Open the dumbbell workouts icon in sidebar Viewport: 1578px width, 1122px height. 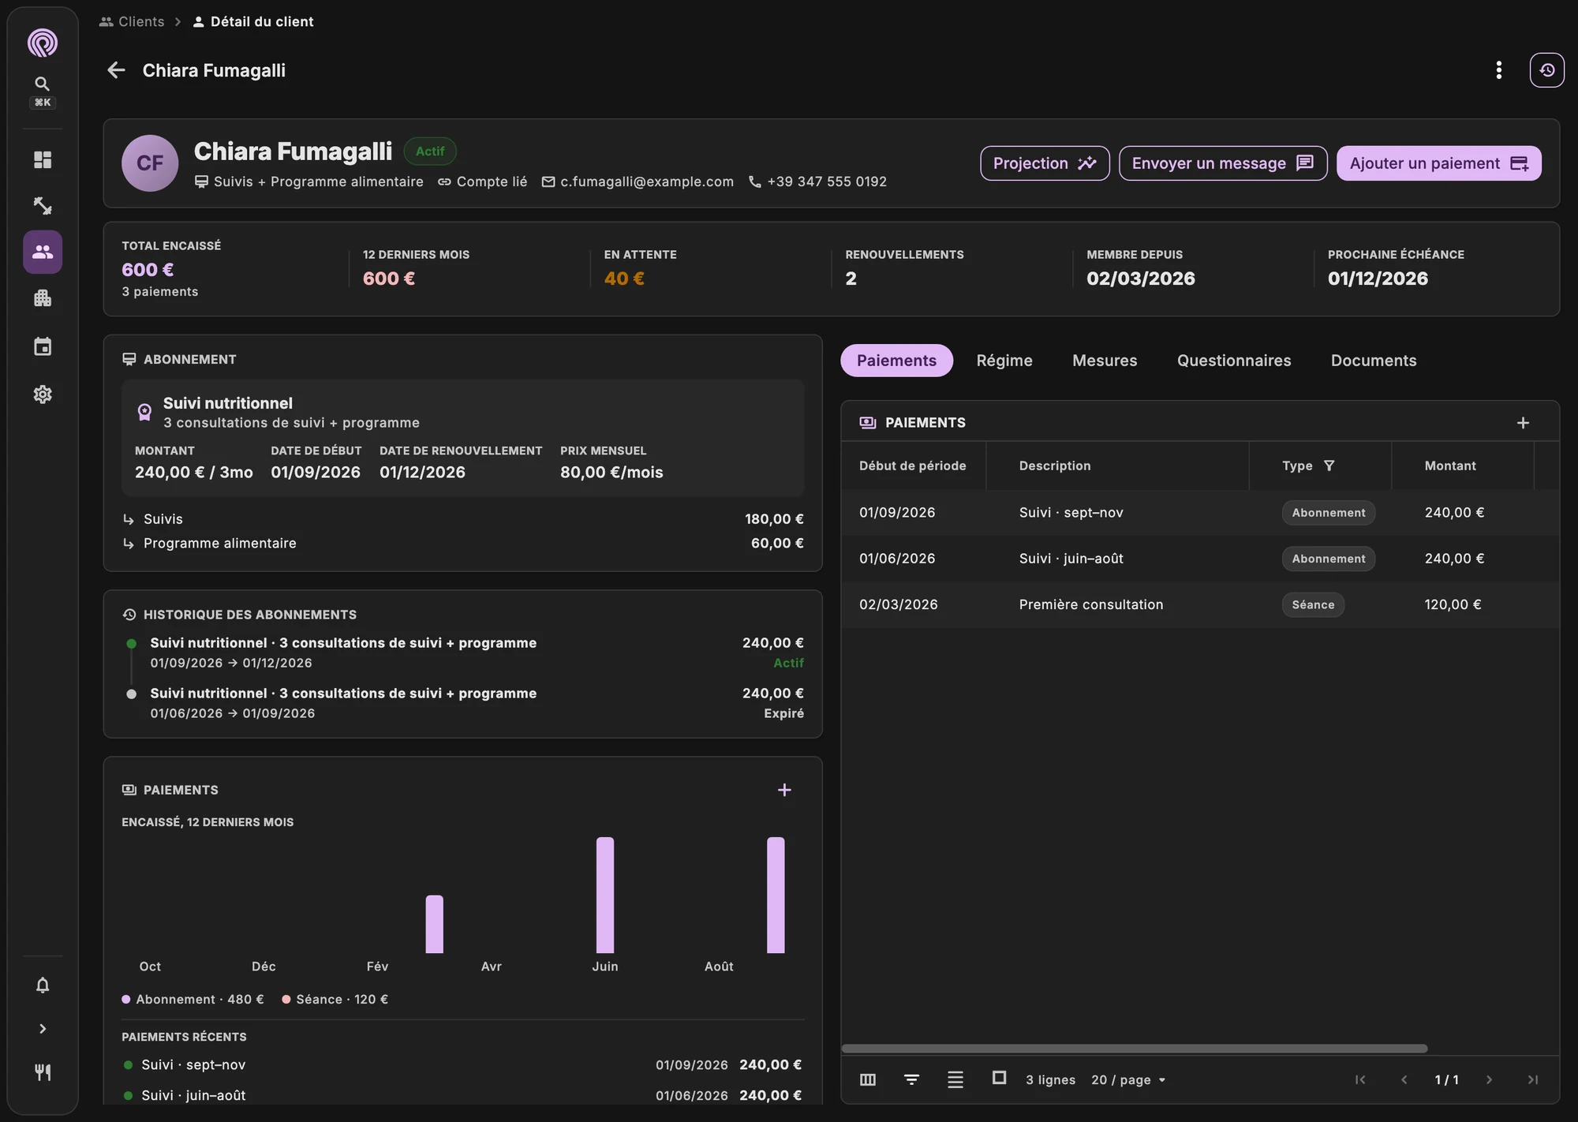pos(43,206)
